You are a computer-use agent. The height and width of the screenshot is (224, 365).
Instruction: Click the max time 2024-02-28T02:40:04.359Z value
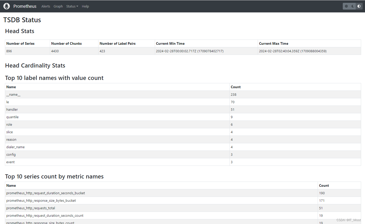[293, 51]
